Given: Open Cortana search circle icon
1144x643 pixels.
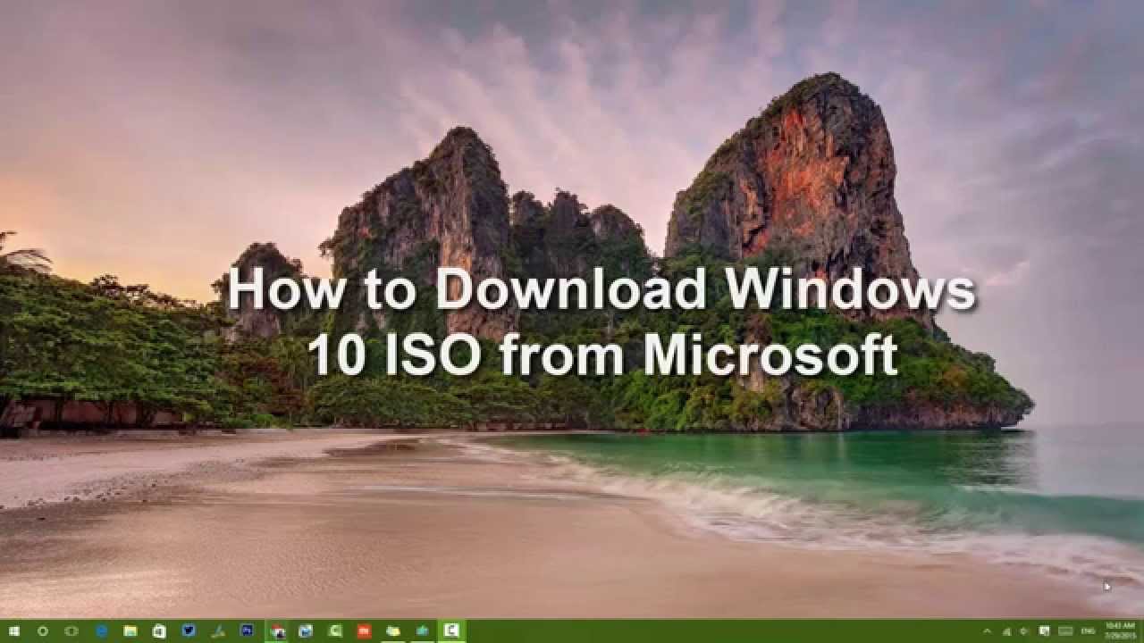Looking at the screenshot, I should coord(43,630).
